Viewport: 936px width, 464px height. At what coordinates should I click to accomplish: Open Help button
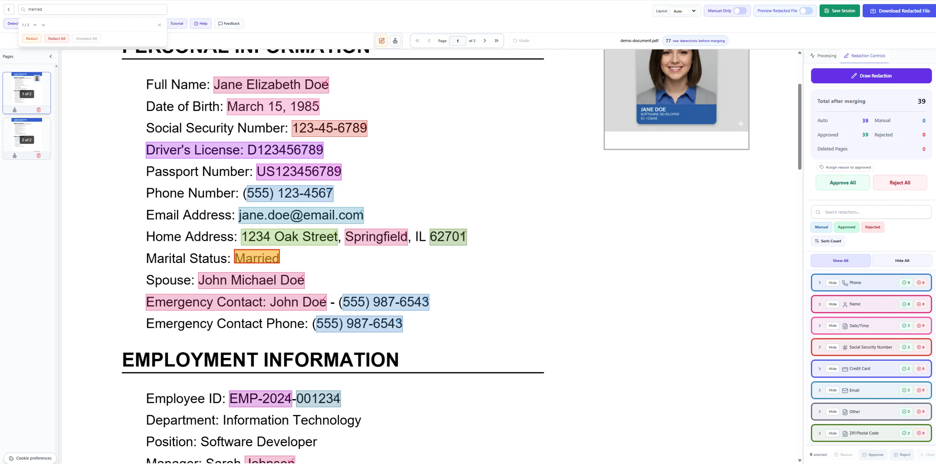[201, 24]
